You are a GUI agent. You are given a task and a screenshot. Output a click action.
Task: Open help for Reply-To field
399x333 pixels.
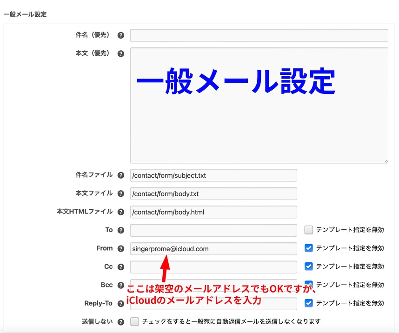(x=121, y=304)
